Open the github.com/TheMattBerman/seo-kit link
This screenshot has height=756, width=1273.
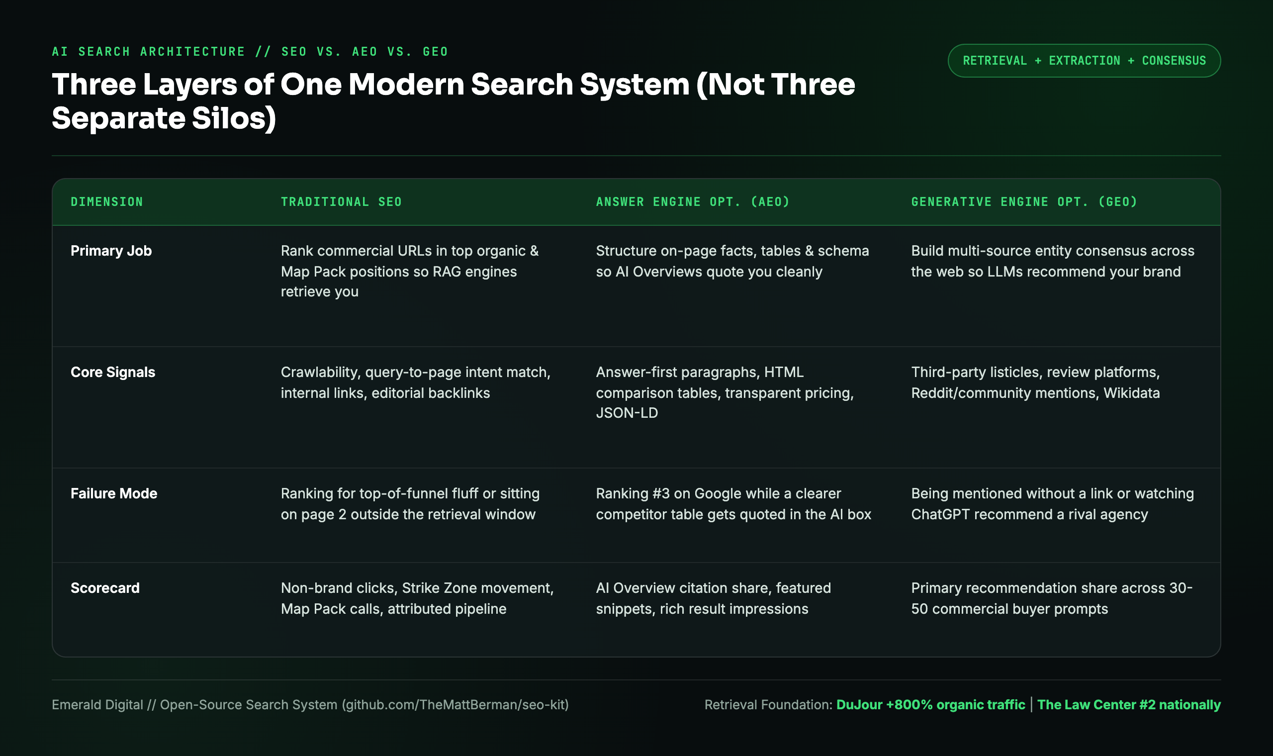pos(455,705)
